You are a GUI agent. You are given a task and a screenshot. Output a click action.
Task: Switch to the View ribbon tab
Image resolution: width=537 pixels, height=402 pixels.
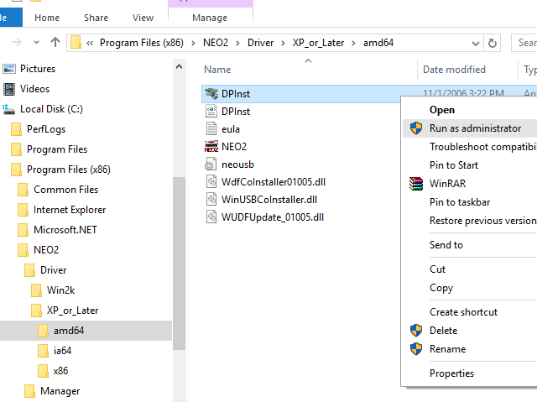pos(143,18)
